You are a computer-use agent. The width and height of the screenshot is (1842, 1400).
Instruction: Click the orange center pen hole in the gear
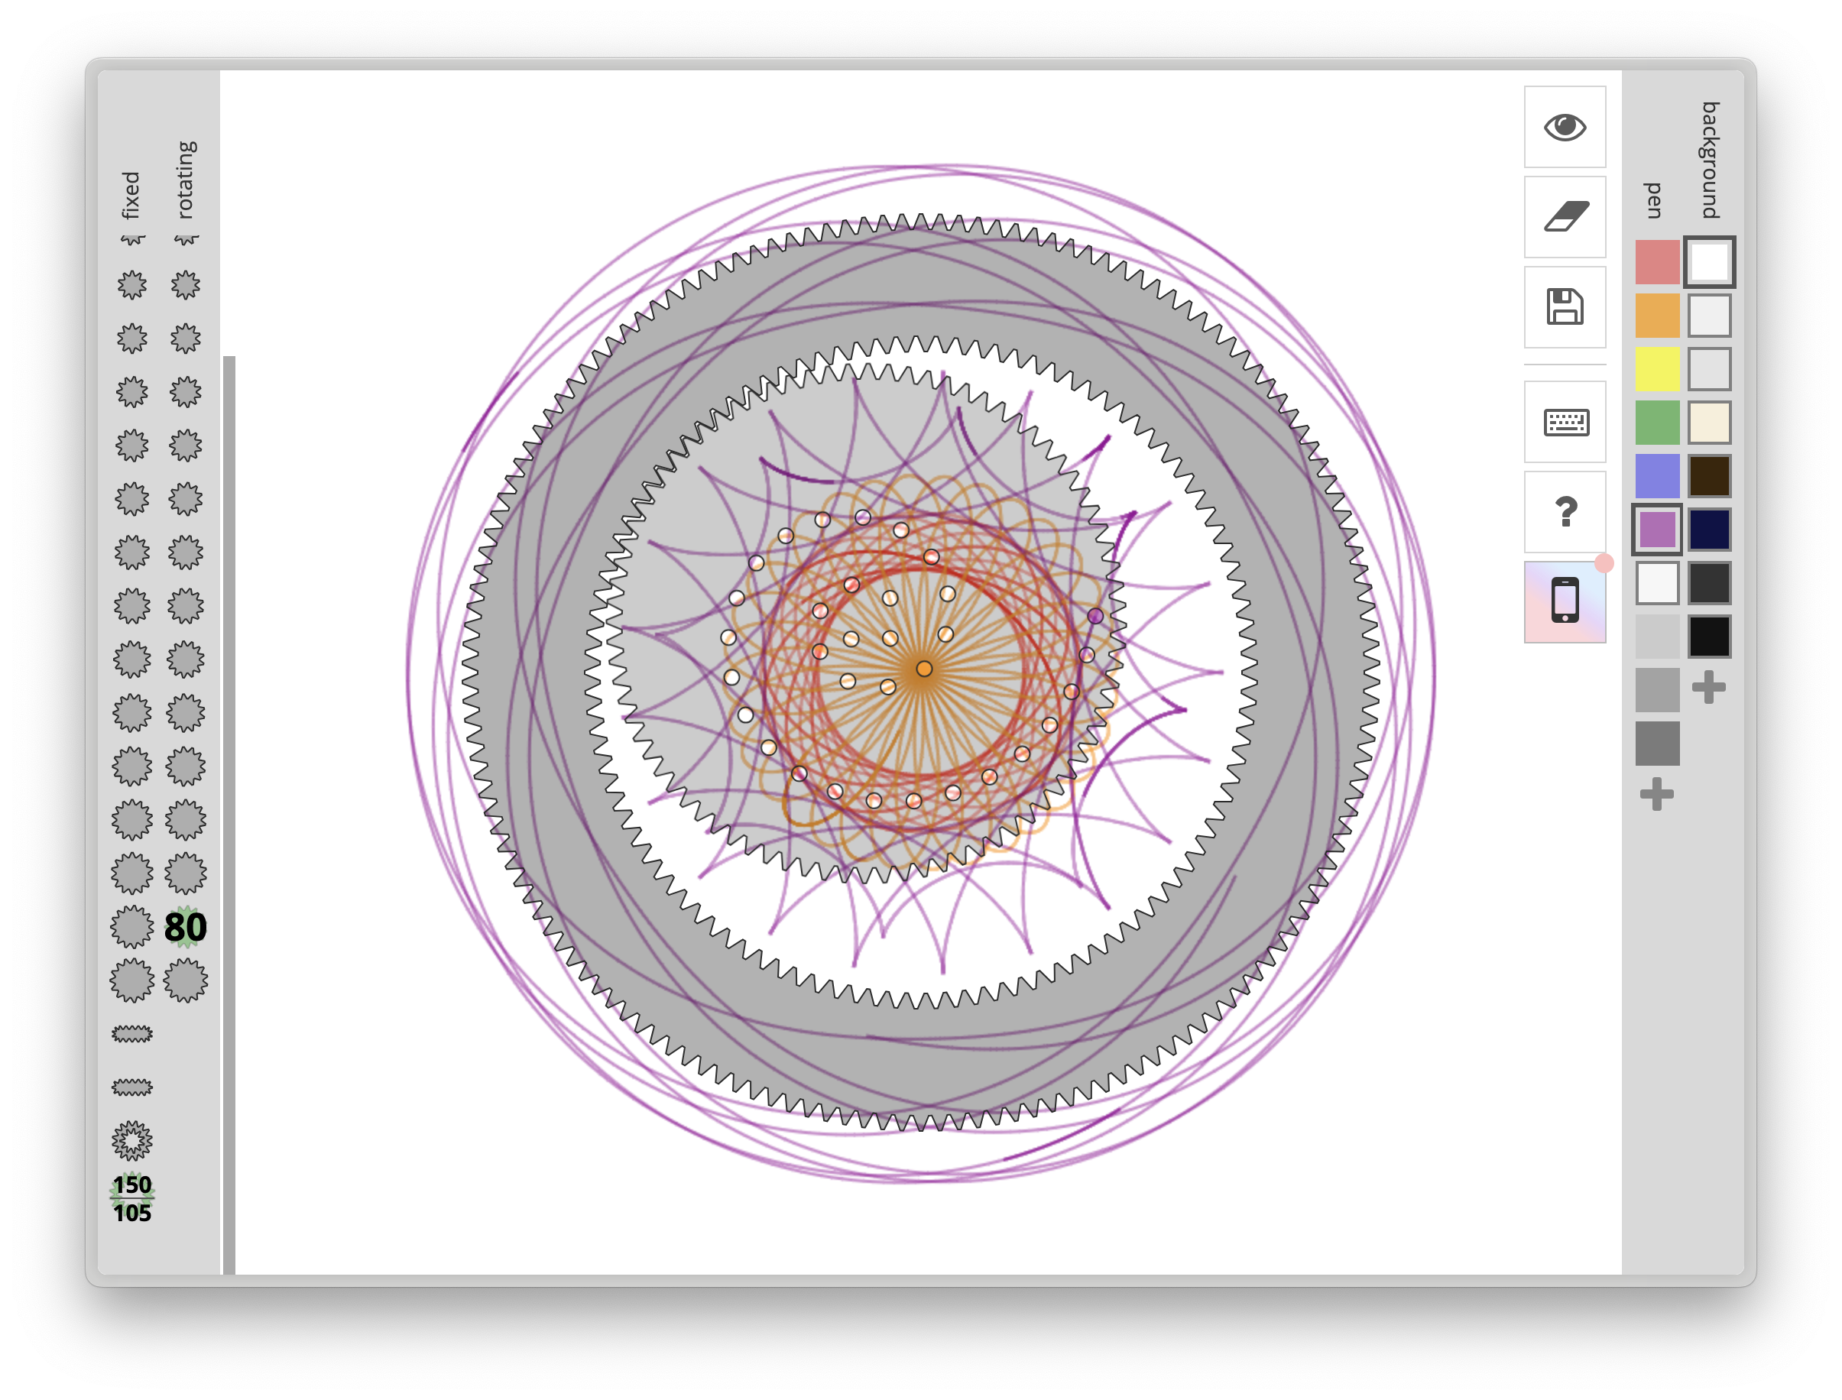click(x=923, y=669)
